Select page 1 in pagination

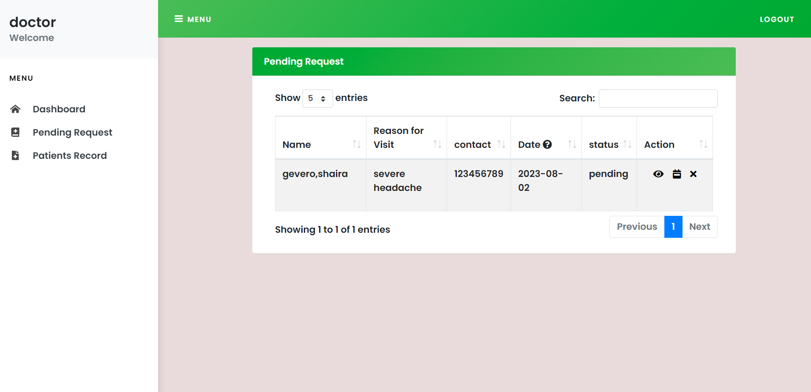pyautogui.click(x=673, y=227)
